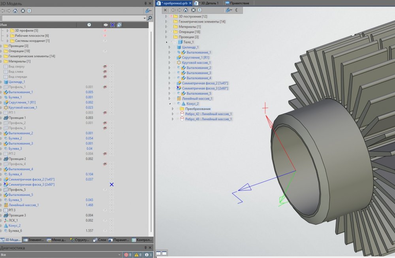Switch to the Контрол... panel tab

pyautogui.click(x=142, y=240)
